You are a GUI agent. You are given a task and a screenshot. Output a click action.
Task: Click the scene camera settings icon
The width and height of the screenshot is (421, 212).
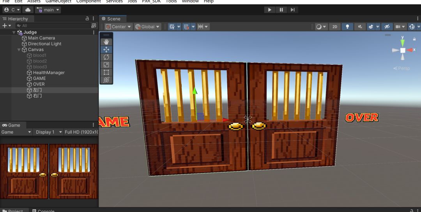[400, 26]
